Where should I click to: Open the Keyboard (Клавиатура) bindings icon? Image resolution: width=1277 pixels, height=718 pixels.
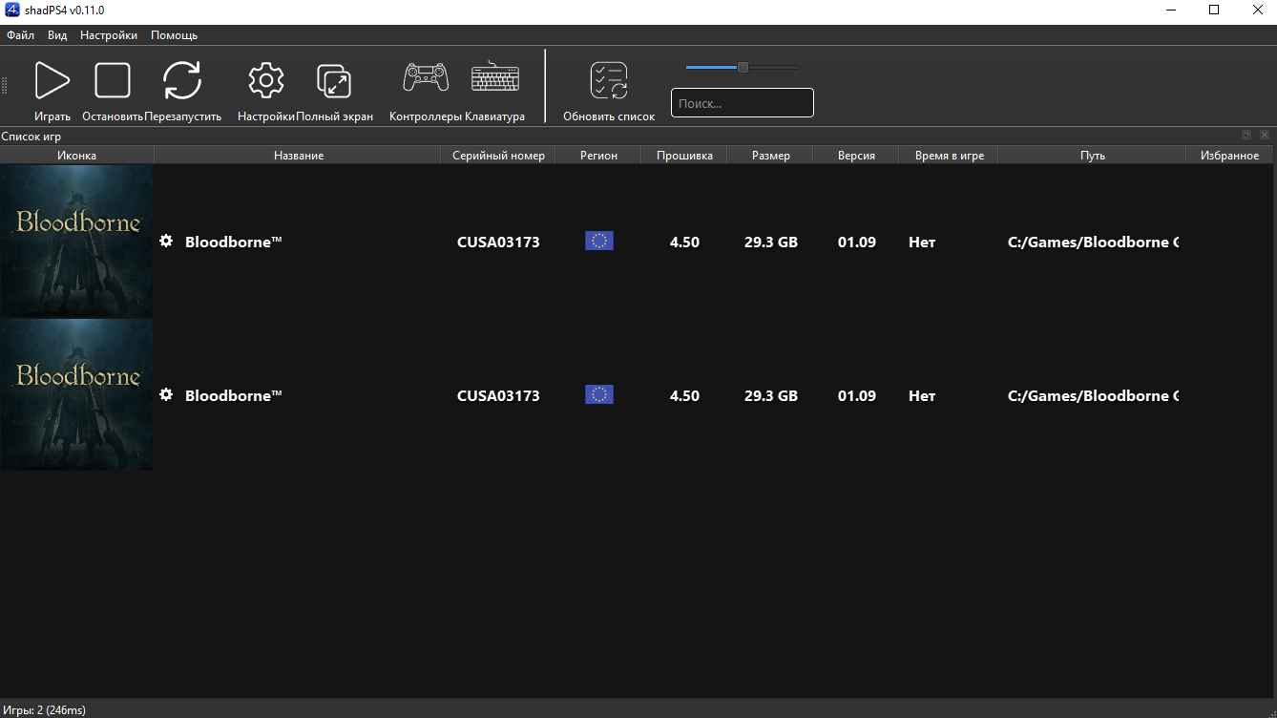(x=495, y=78)
